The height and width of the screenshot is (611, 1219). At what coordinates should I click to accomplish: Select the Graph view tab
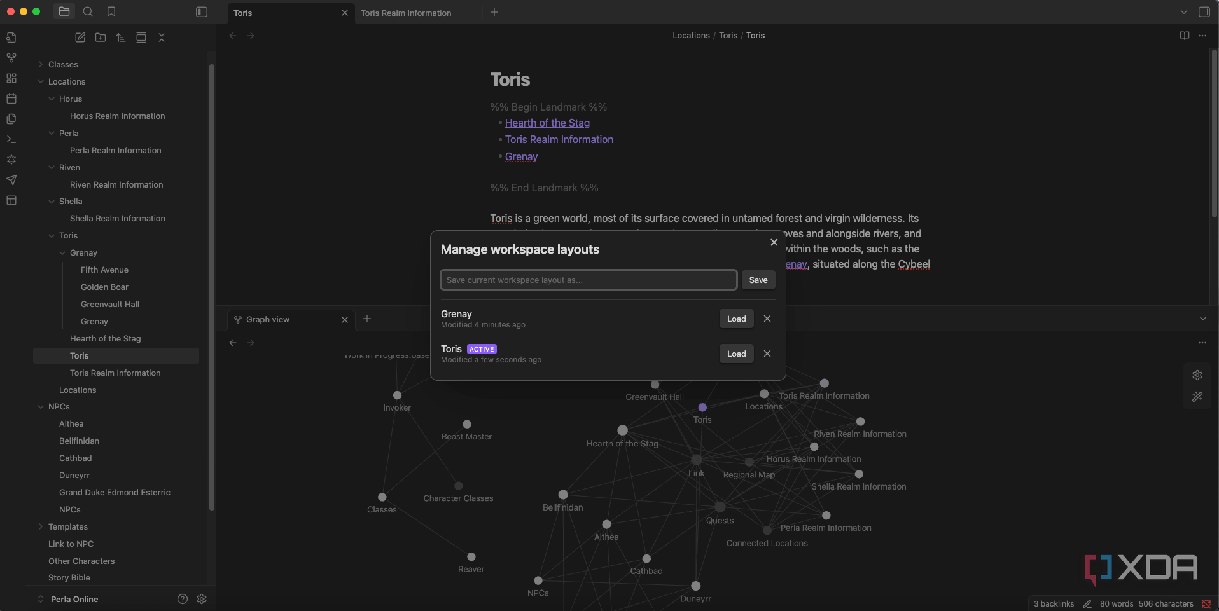pyautogui.click(x=267, y=319)
